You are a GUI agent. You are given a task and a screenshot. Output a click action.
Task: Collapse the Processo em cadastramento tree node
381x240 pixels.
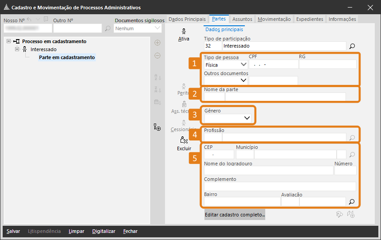click(x=9, y=41)
